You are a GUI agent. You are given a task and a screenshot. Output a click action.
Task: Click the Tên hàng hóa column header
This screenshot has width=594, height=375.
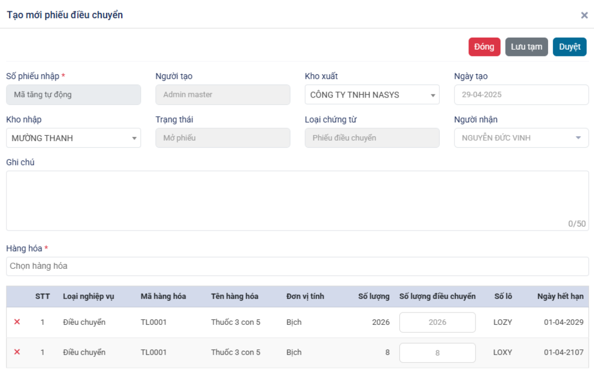tap(234, 296)
